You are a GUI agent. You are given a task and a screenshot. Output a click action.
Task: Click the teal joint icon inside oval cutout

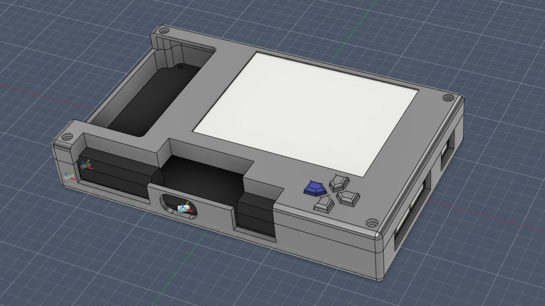click(x=184, y=208)
